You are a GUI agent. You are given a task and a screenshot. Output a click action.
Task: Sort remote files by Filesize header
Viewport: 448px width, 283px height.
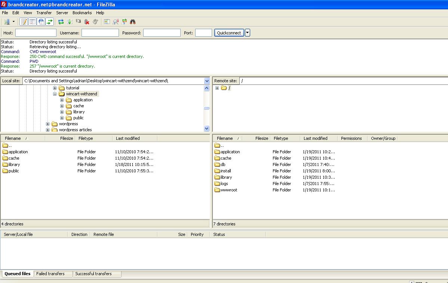[256, 138]
